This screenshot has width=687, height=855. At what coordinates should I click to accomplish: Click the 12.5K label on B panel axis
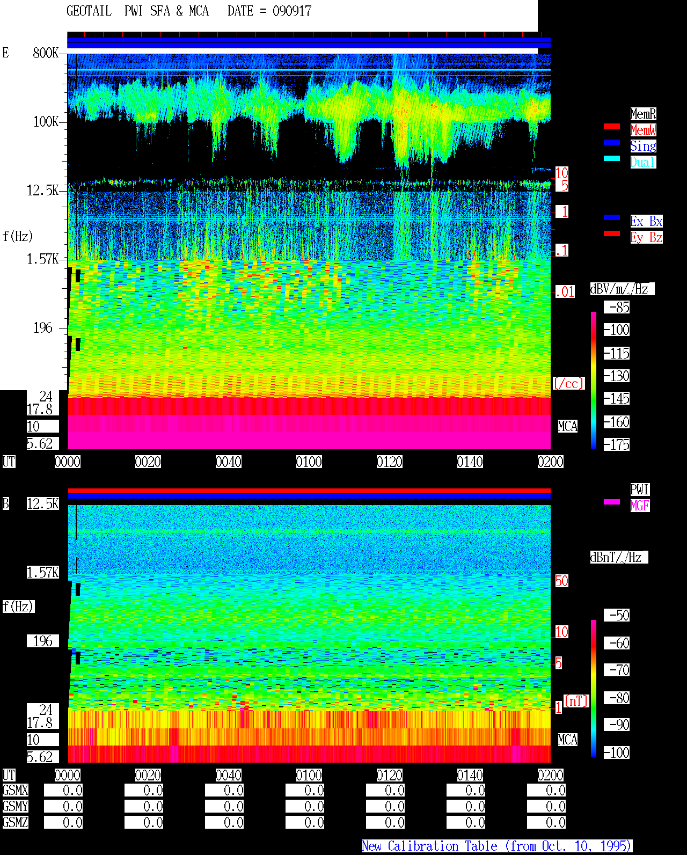click(42, 504)
